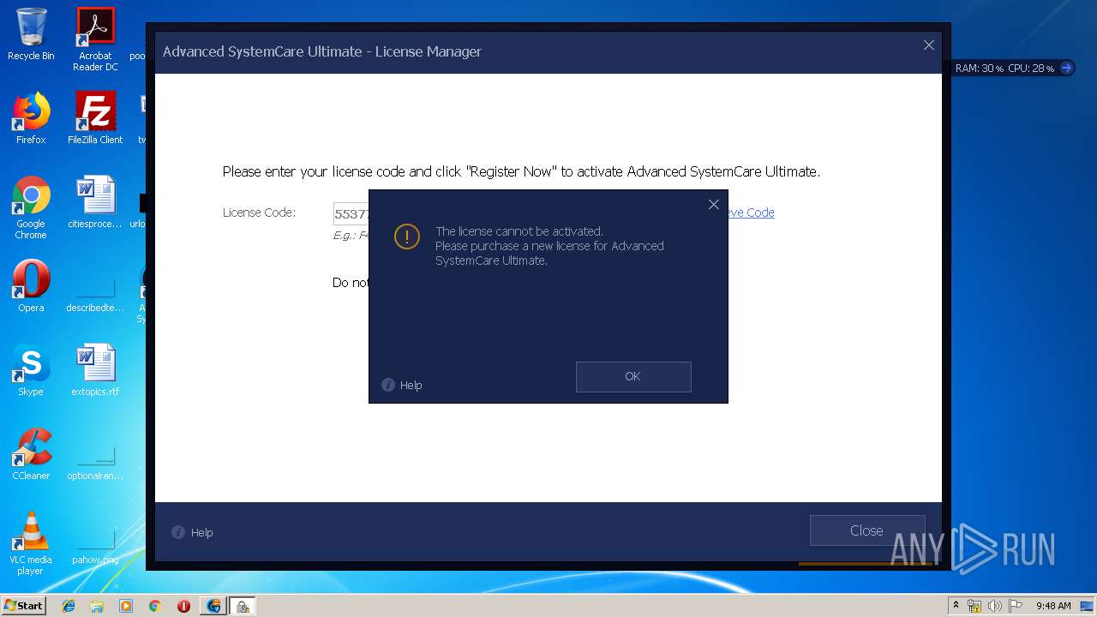This screenshot has width=1097, height=617.
Task: Open FileZilla Client desktop shortcut
Action: [x=95, y=118]
